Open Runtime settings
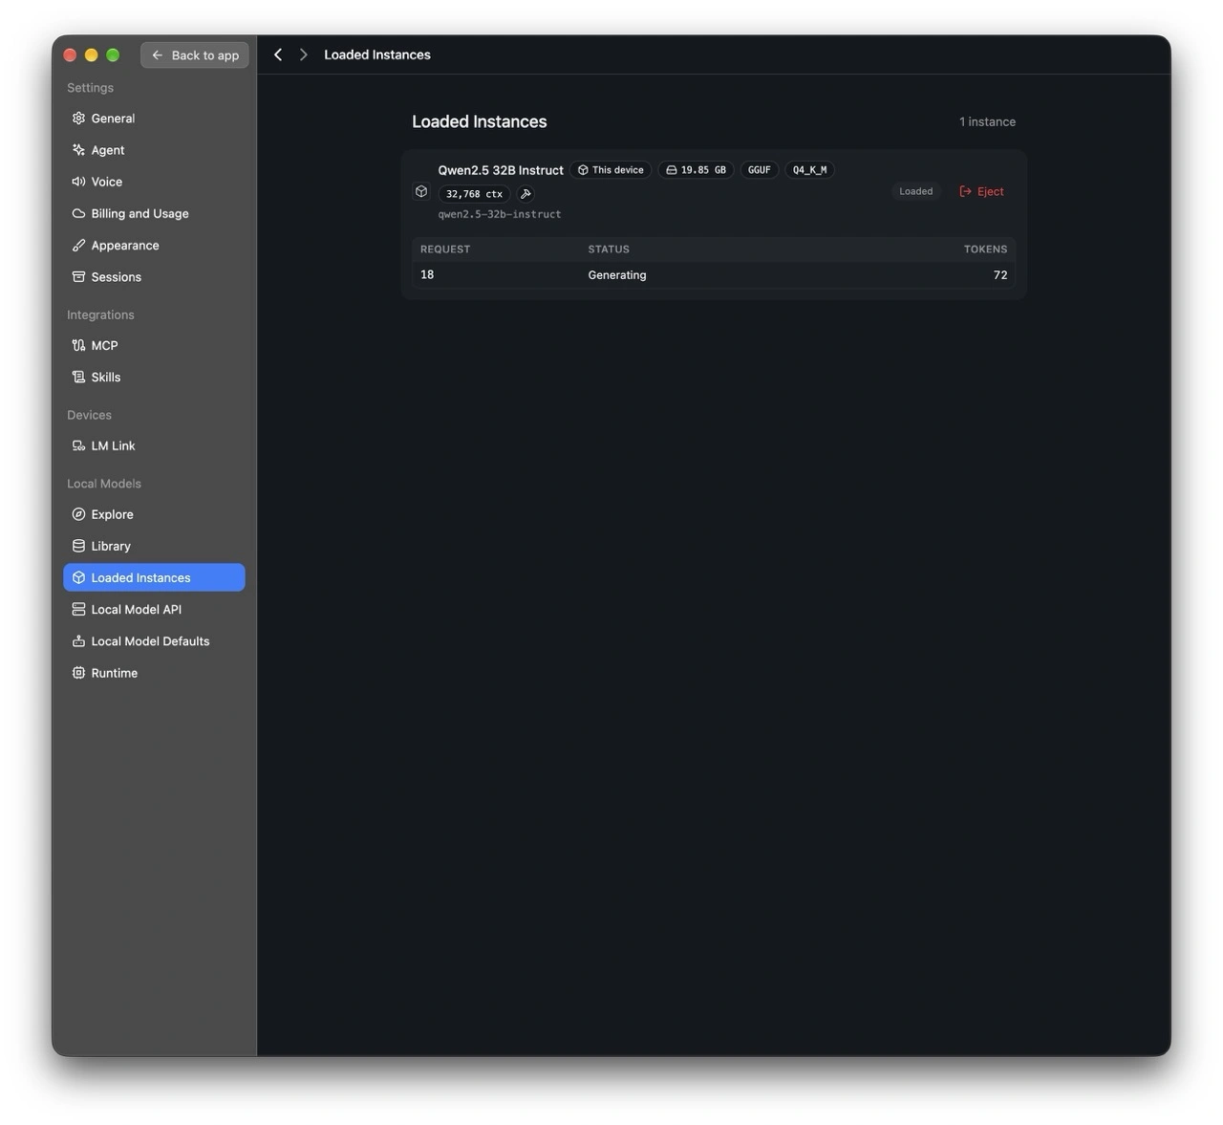Screen dimensions: 1223x1125 [154, 673]
